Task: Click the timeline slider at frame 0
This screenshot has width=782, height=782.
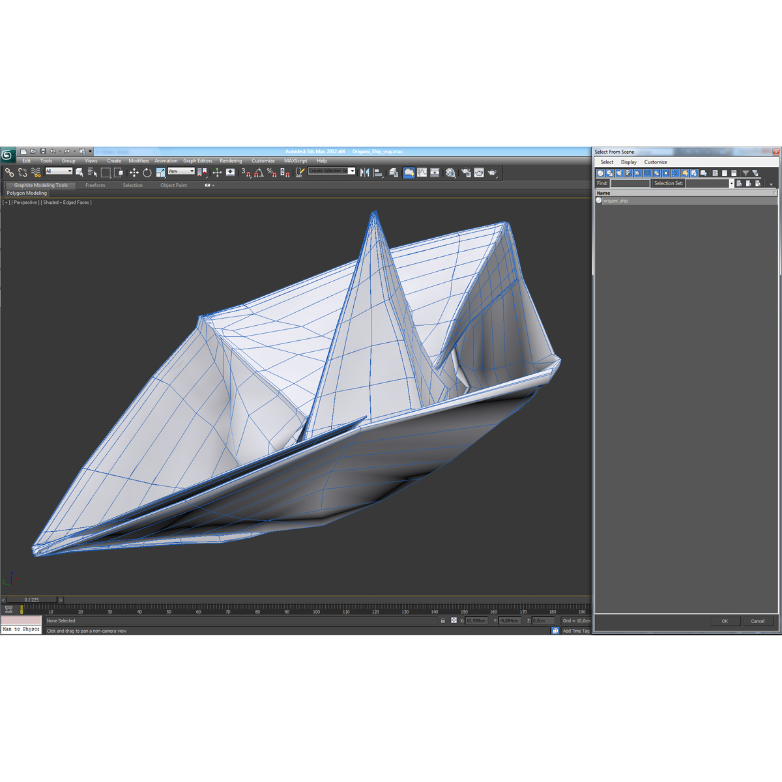Action: pyautogui.click(x=31, y=600)
